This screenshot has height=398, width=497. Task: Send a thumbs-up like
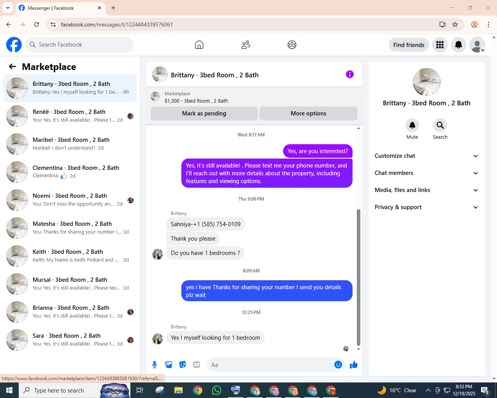pos(354,365)
